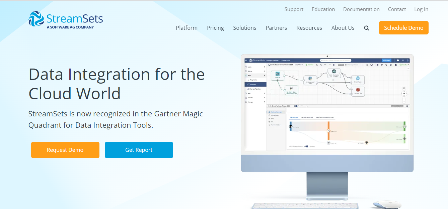Open the Pricing navigation item
The image size is (448, 209).
click(215, 28)
